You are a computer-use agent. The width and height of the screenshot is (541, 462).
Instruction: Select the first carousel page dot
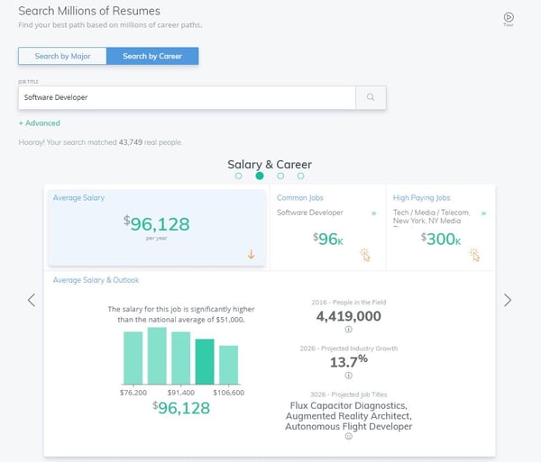[238, 176]
